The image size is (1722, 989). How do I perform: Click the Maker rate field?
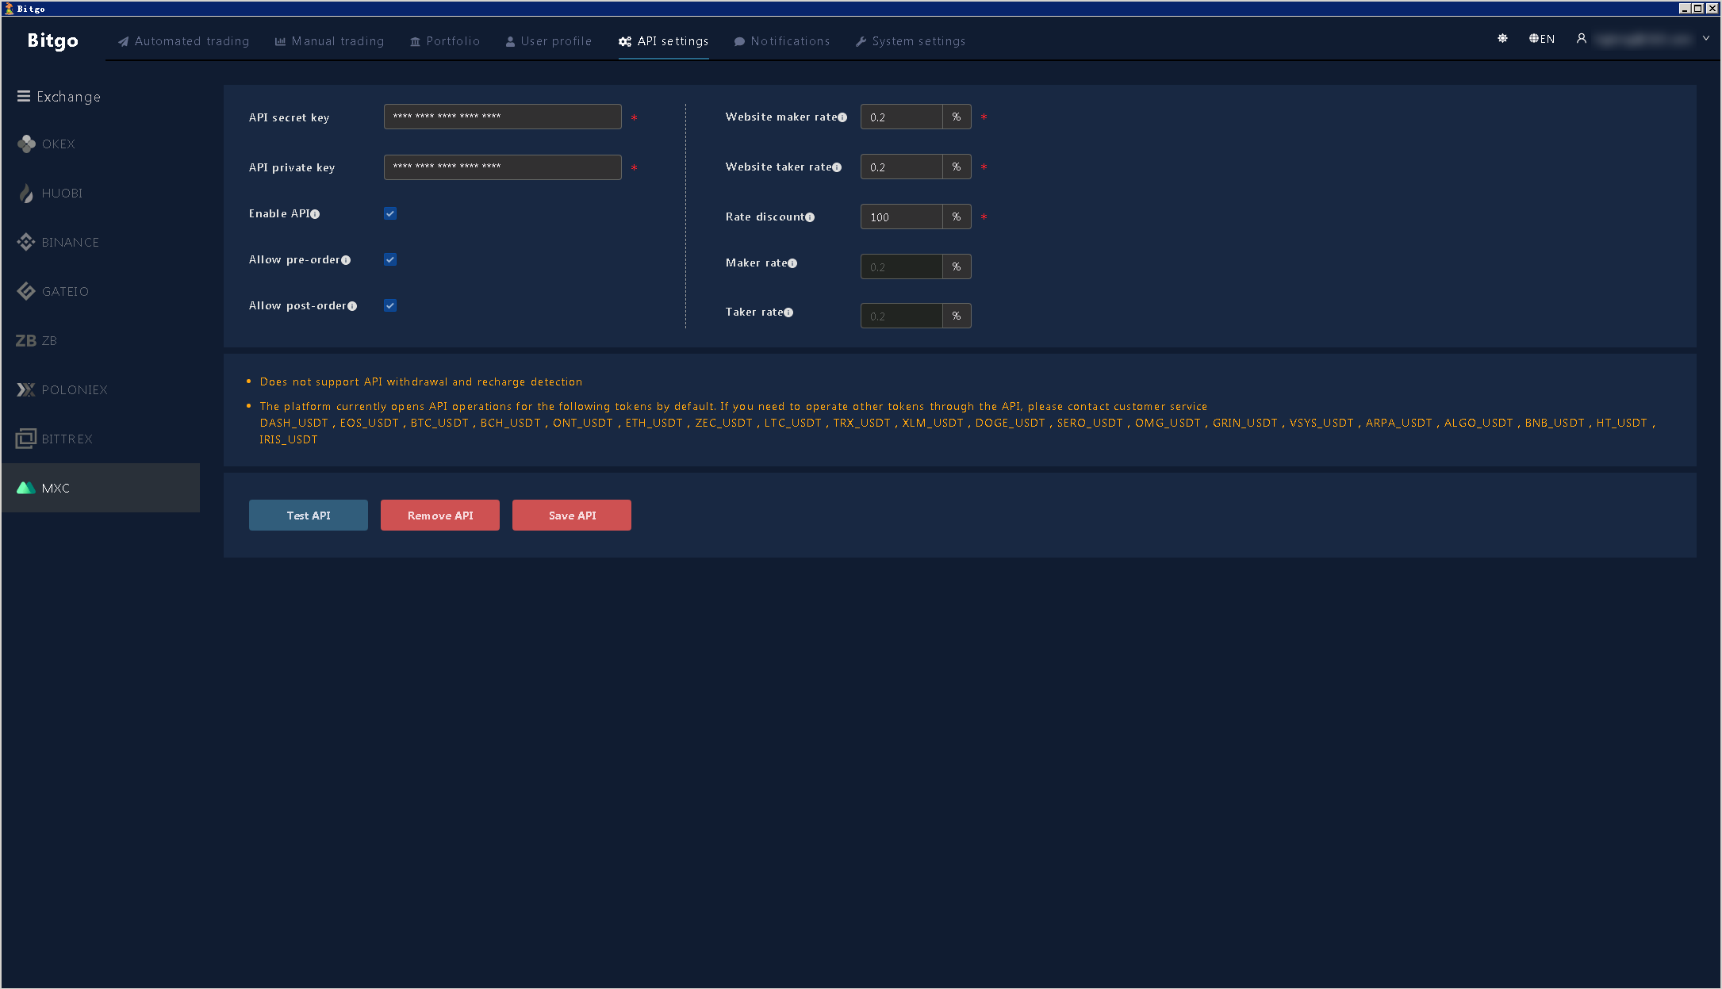[901, 266]
